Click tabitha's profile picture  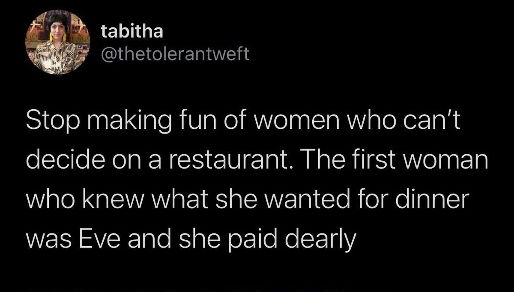pos(58,42)
